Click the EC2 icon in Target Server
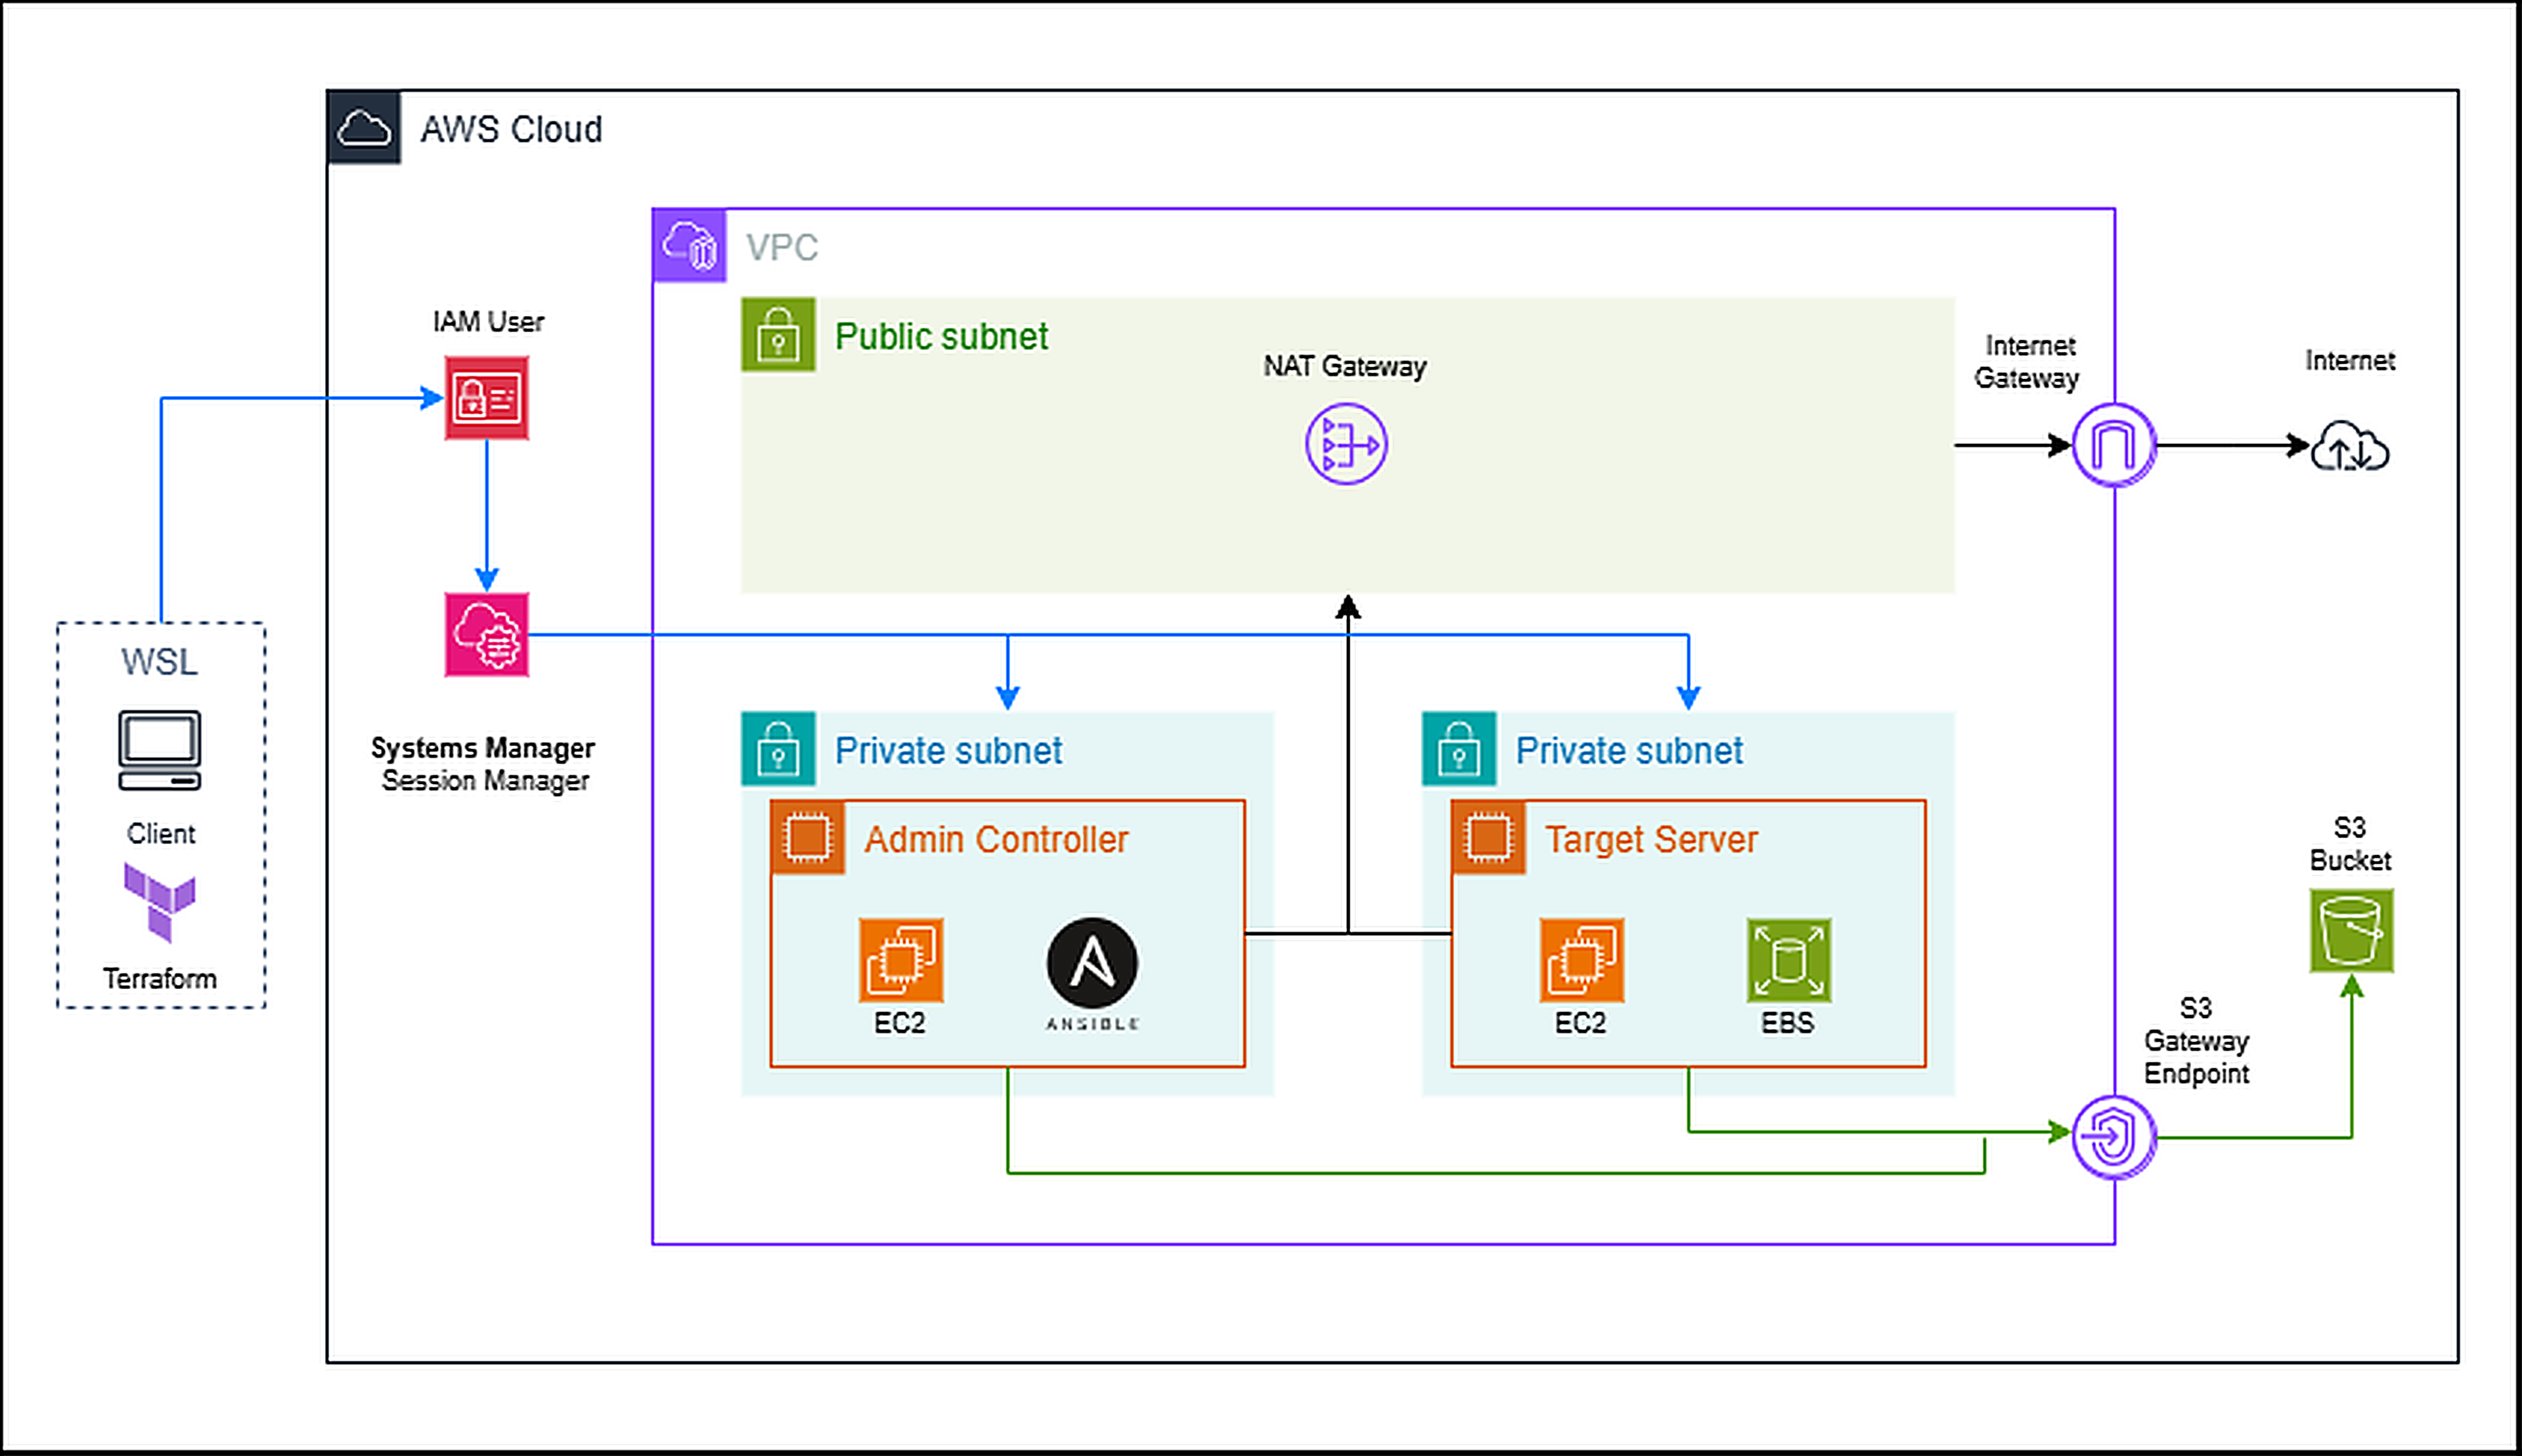 tap(1582, 960)
